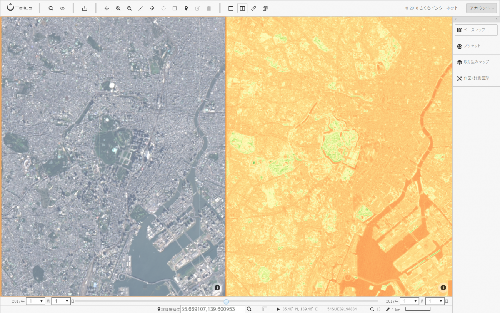Click the 1 km scale indicator
The height and width of the screenshot is (313, 500).
point(393,310)
